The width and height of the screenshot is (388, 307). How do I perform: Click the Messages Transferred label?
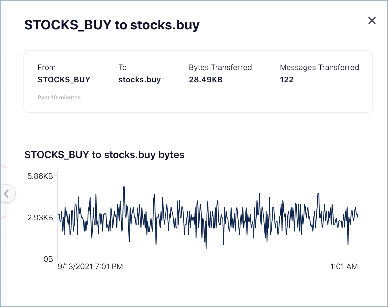[x=319, y=67]
